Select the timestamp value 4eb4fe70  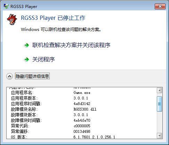[82, 120]
